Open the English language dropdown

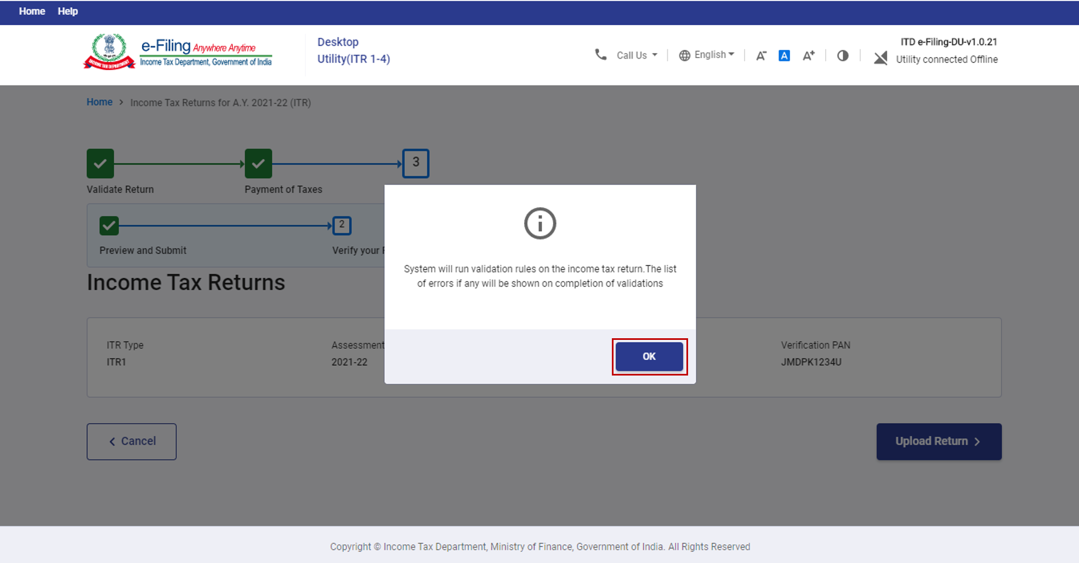(714, 55)
